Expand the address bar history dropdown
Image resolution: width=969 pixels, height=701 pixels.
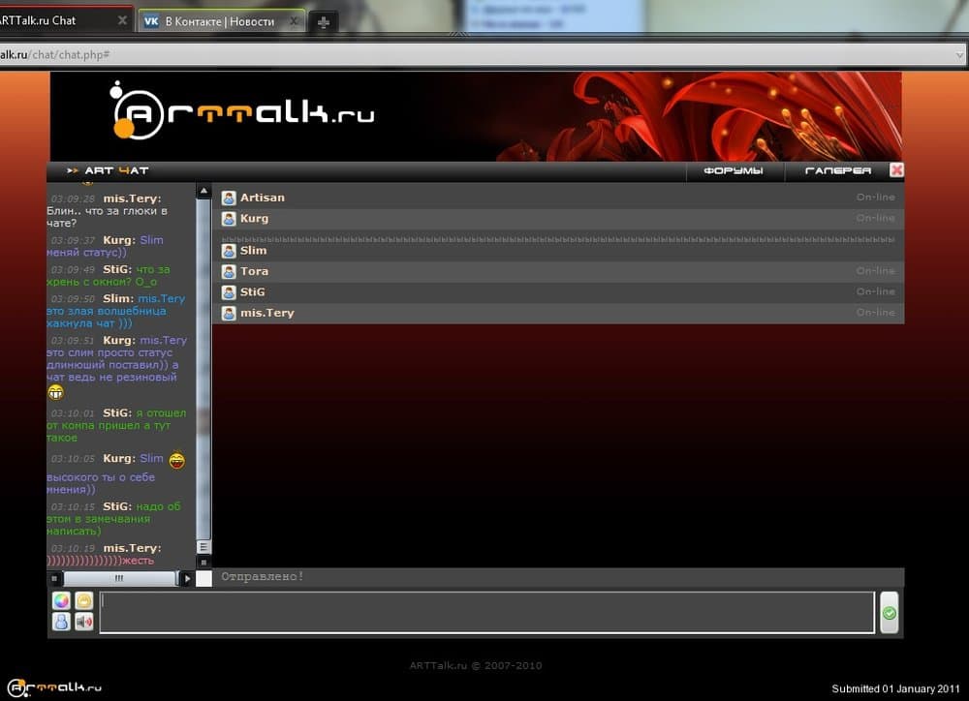pyautogui.click(x=958, y=55)
